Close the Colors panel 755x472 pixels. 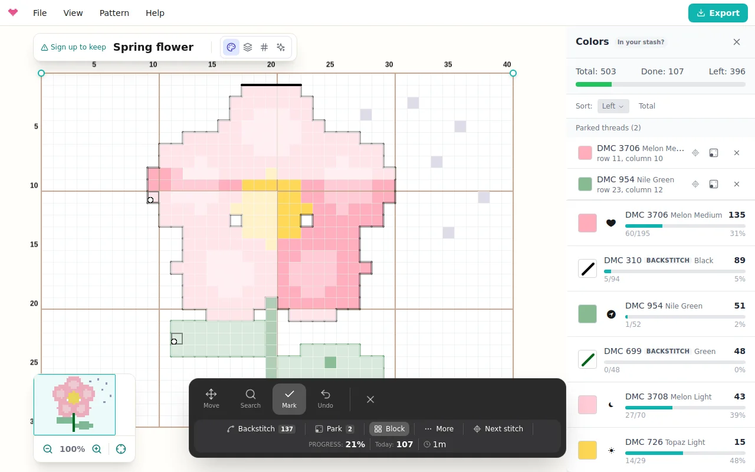coord(737,42)
